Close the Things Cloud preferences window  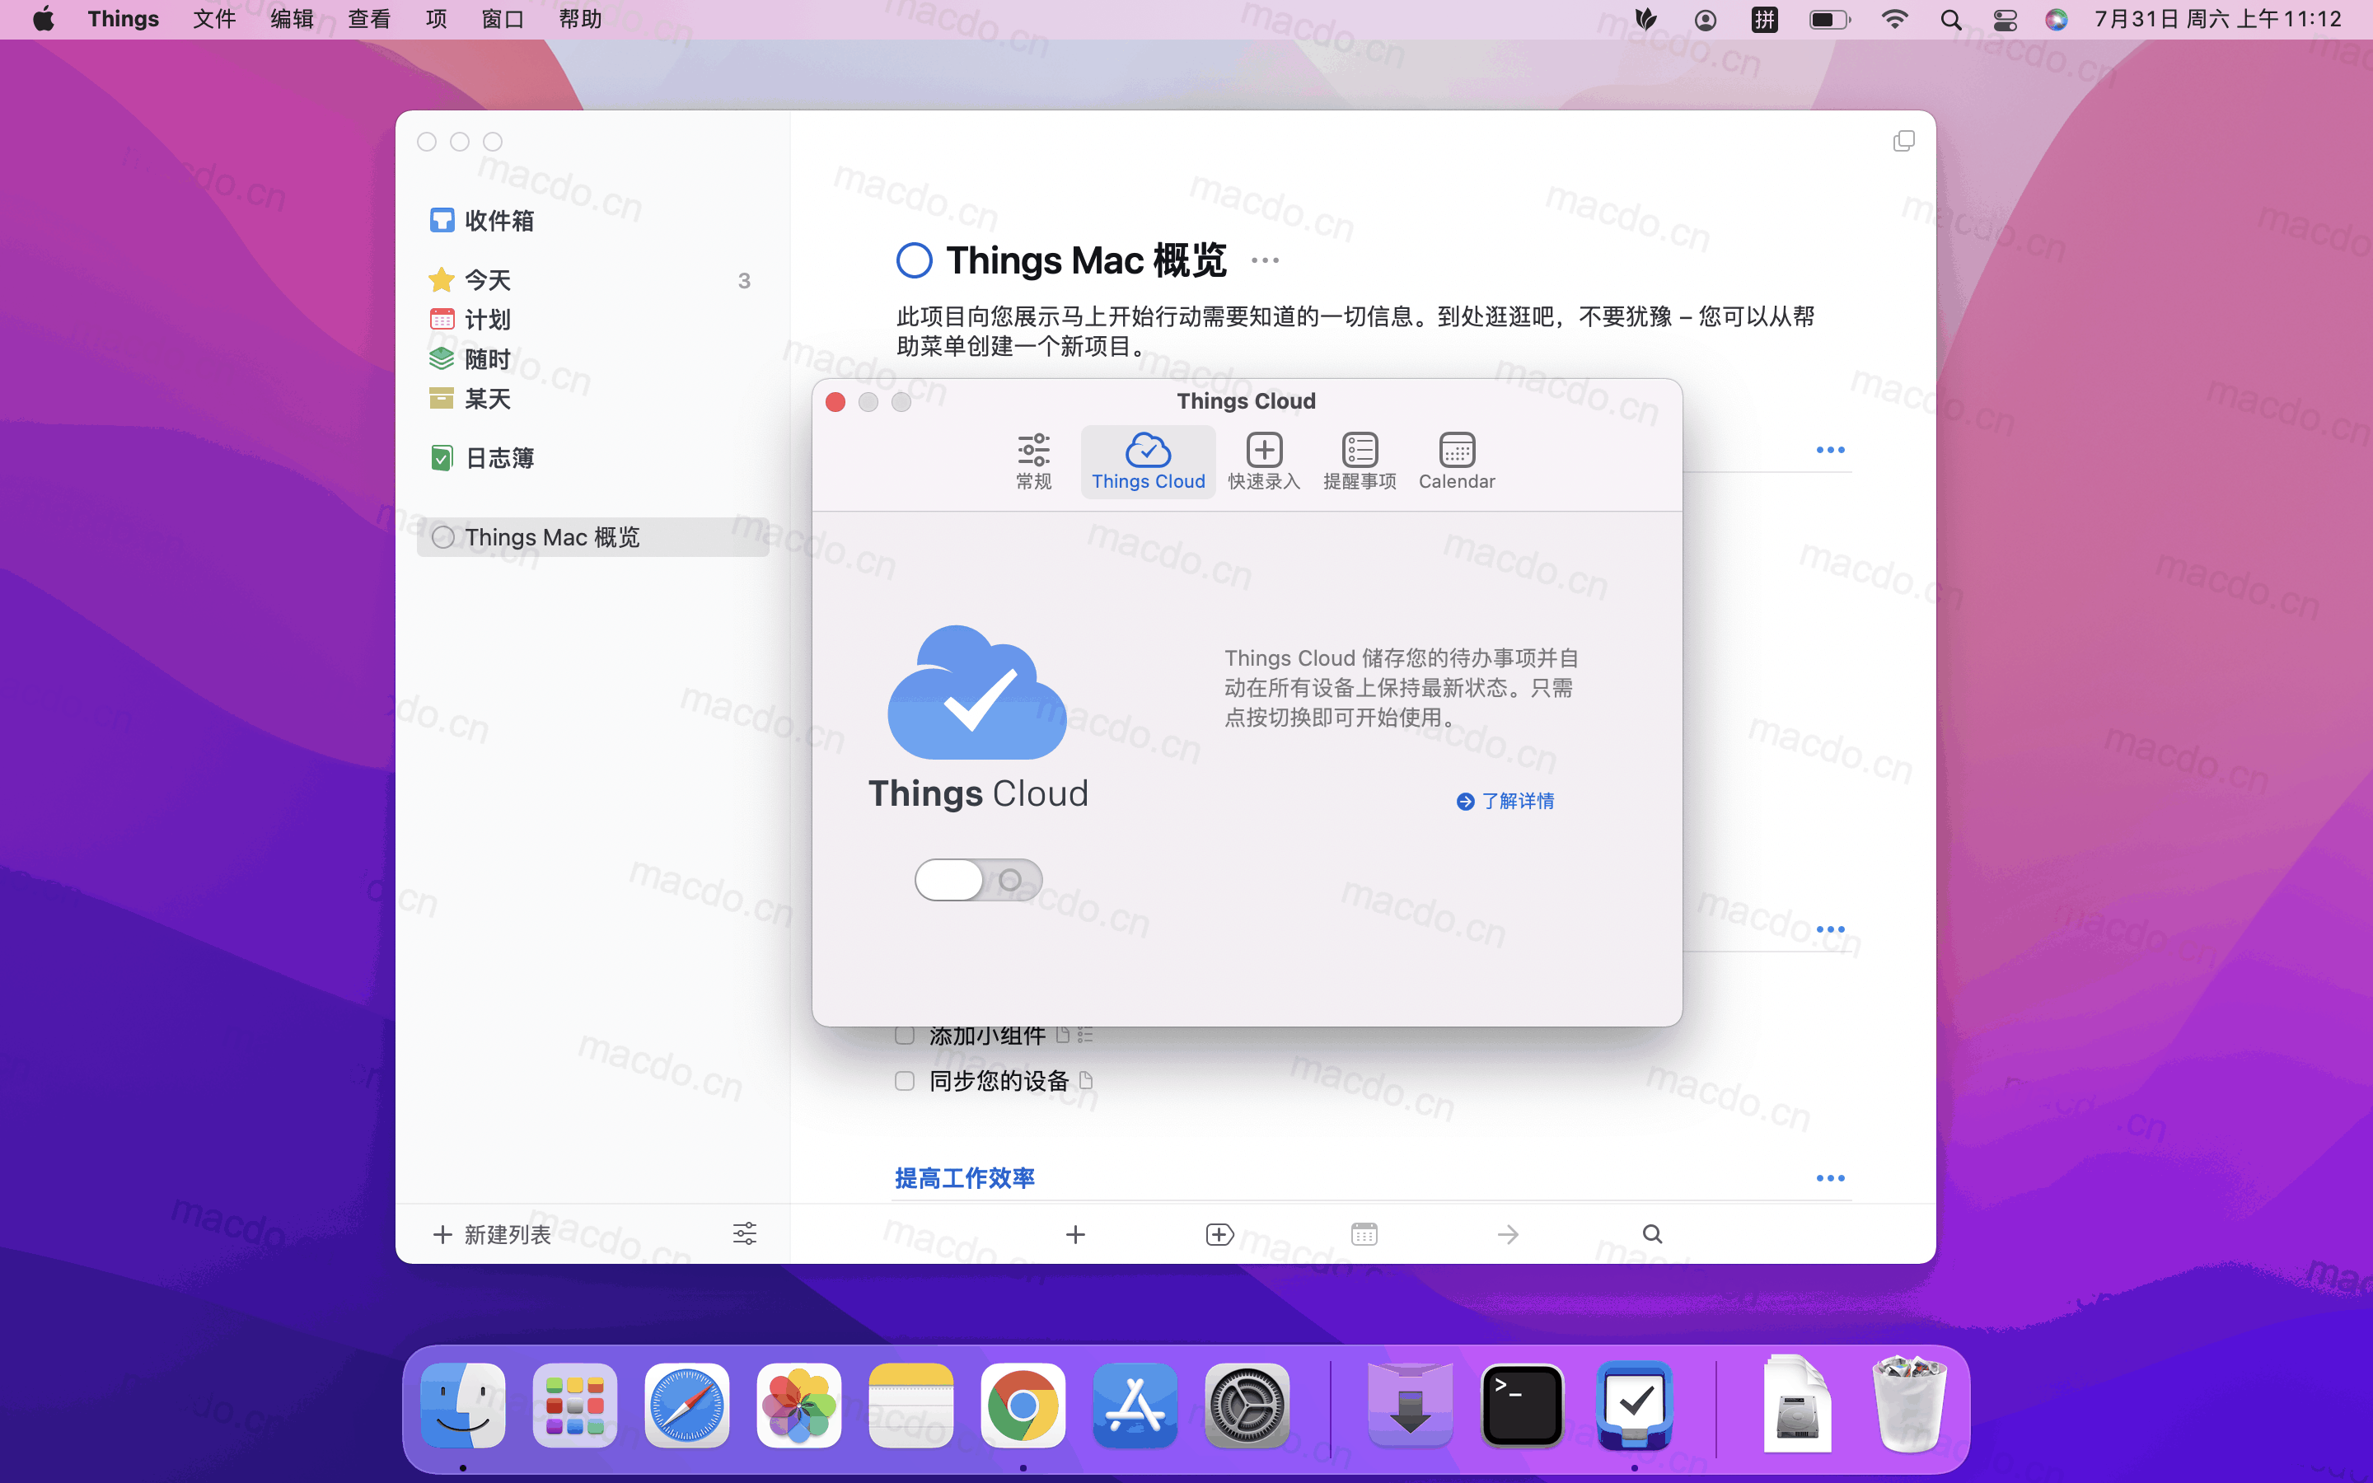pos(835,402)
